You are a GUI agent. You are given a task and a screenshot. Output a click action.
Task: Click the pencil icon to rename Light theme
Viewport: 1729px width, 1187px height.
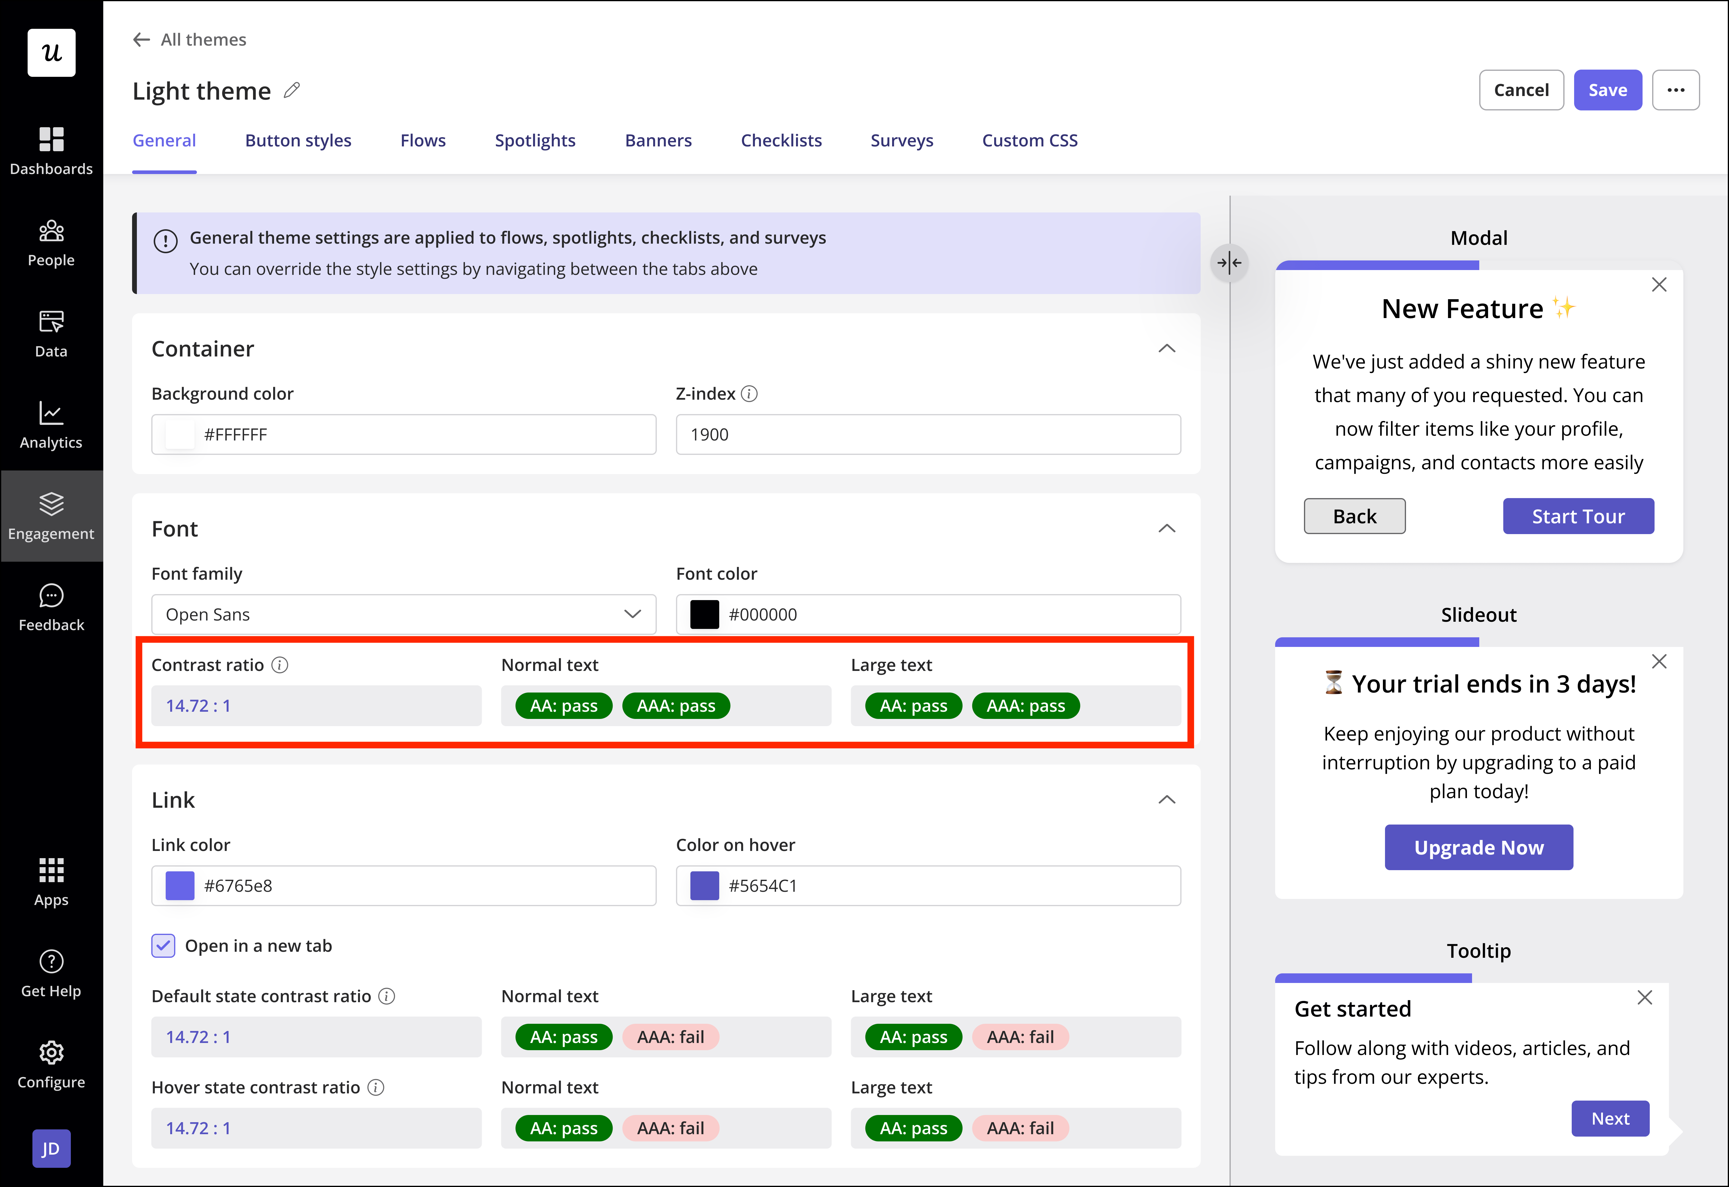click(x=292, y=90)
